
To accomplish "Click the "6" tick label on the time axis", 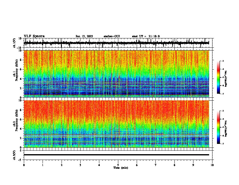I will pos(137,165).
